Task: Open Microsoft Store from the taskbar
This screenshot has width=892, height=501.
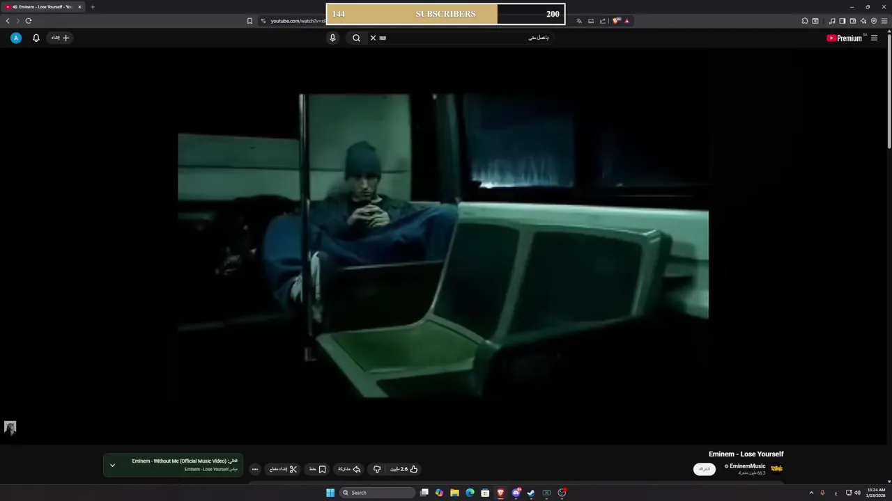Action: pyautogui.click(x=485, y=493)
